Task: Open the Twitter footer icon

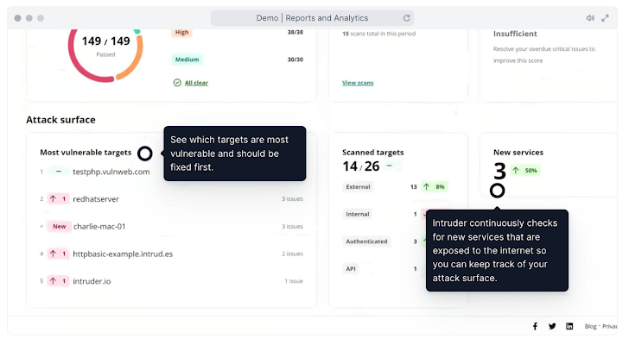Action: tap(552, 326)
